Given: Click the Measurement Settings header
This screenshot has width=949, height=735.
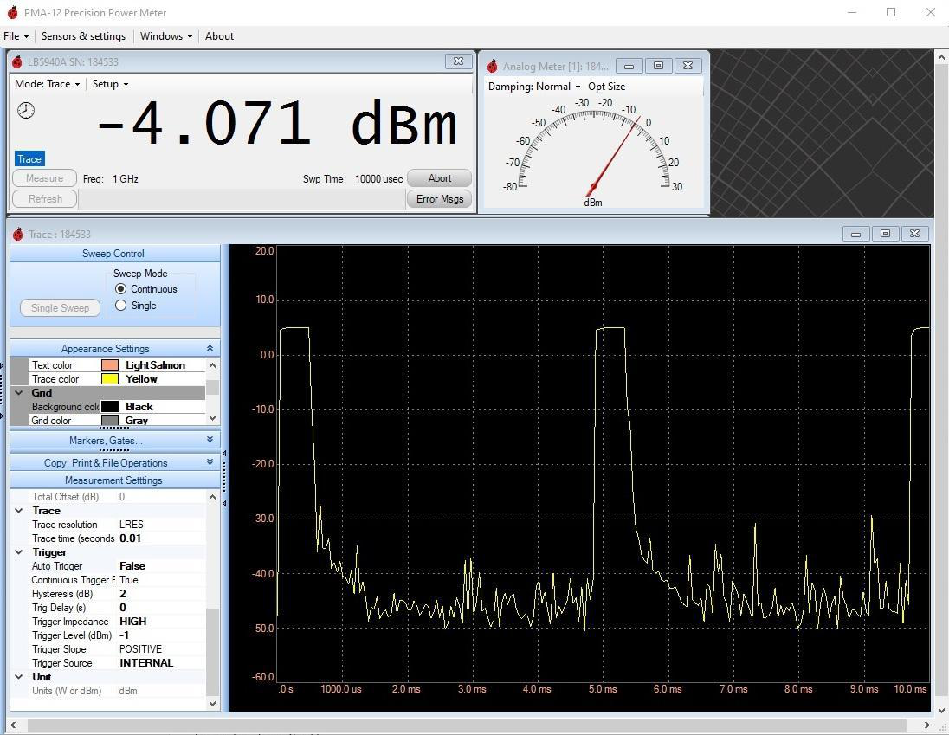Looking at the screenshot, I should pyautogui.click(x=113, y=480).
